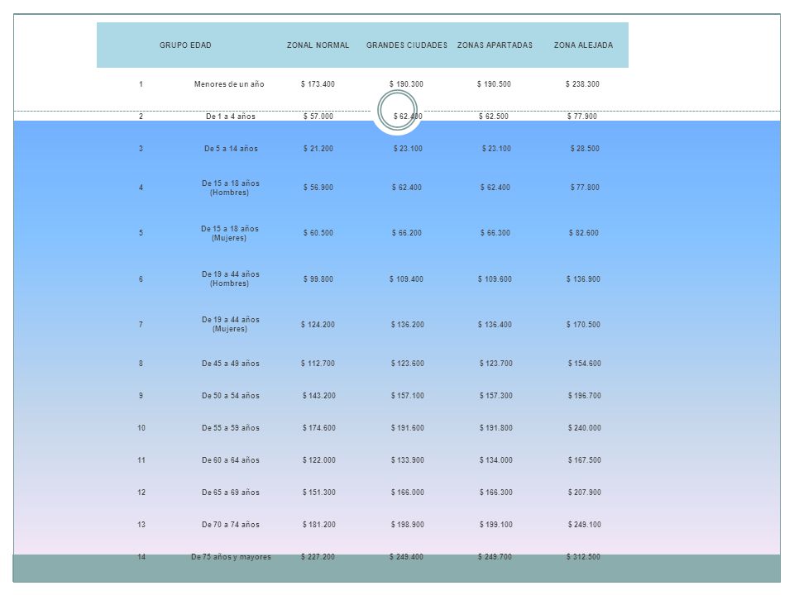Click the value $ 166.000

[x=408, y=493]
